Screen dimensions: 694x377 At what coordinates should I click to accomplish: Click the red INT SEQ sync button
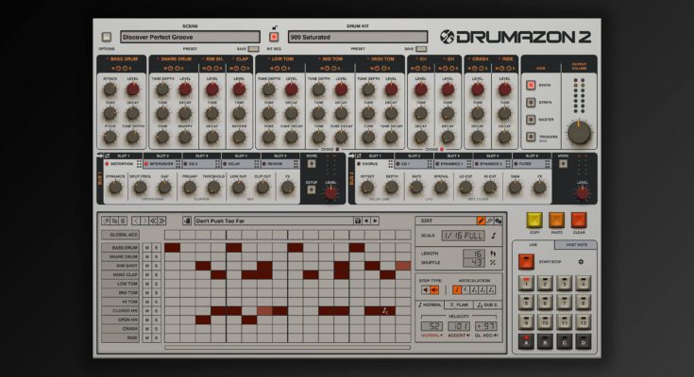point(275,38)
